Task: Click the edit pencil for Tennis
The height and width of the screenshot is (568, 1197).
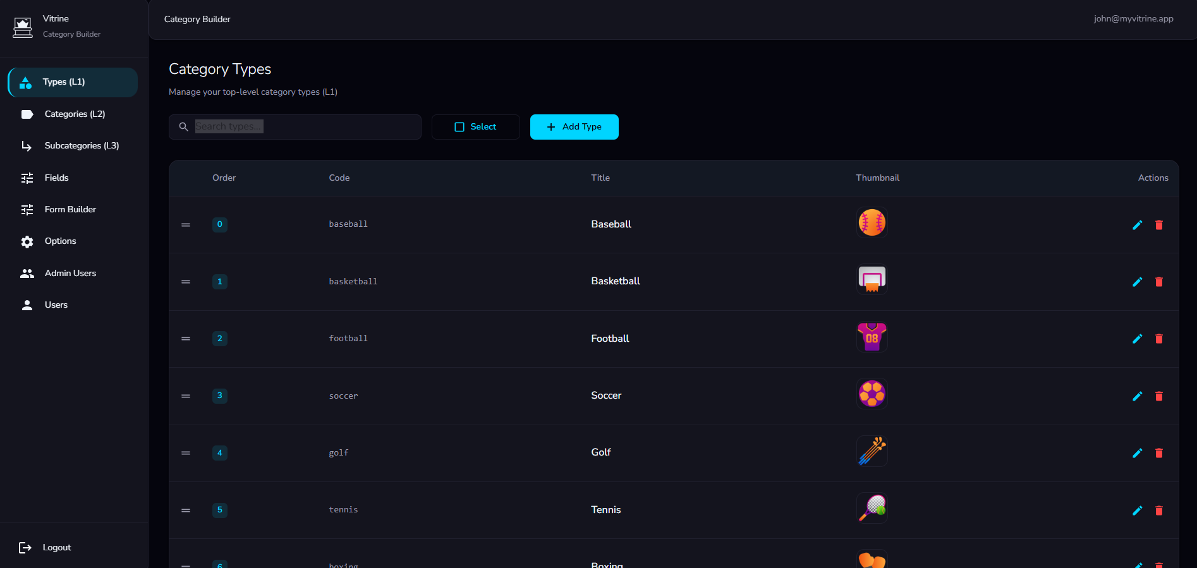Action: 1137,511
